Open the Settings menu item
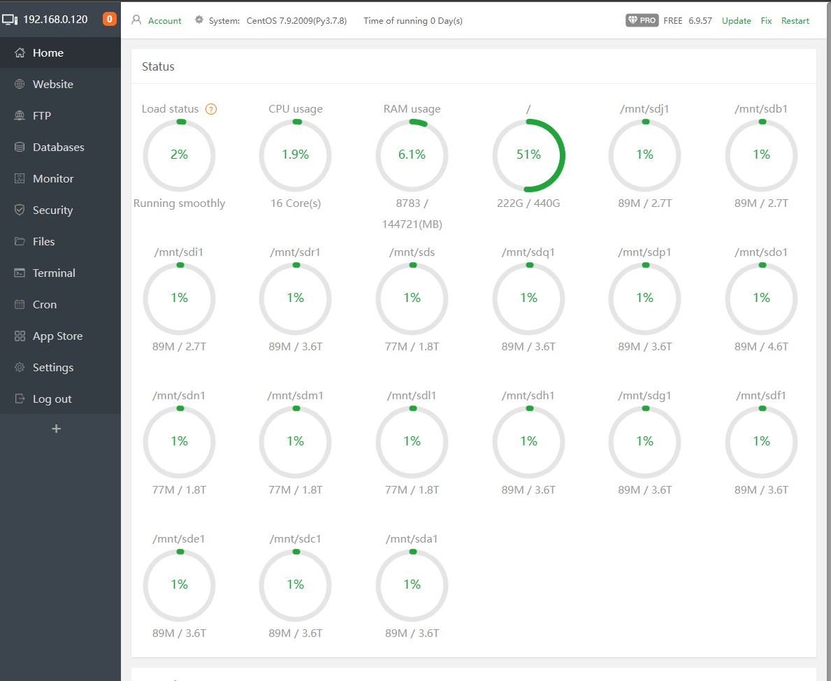 [x=53, y=368]
